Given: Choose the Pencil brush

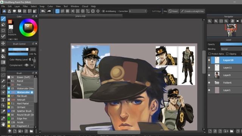Looking at the screenshot, I should 20,81.
